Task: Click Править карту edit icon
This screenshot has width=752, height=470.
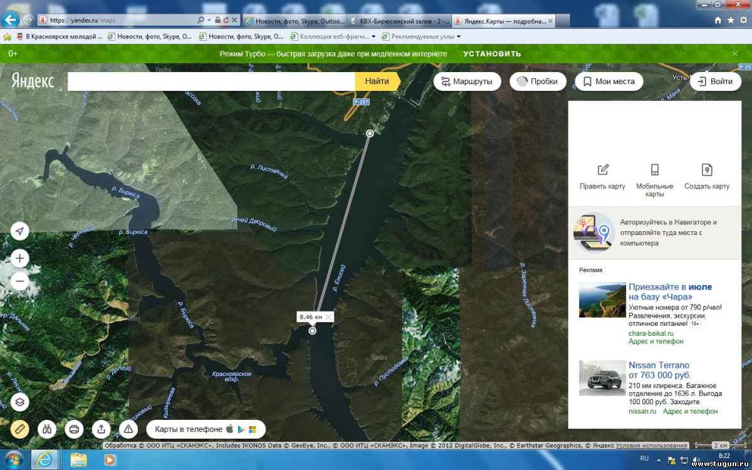Action: (603, 170)
